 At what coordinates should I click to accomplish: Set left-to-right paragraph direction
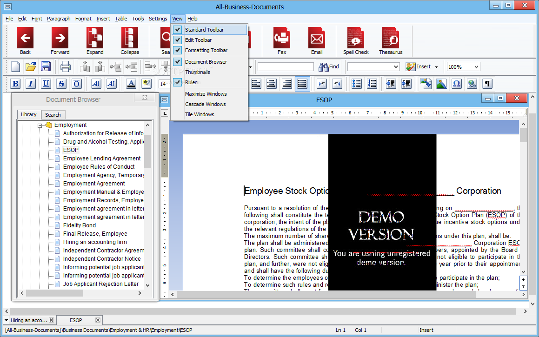[322, 84]
